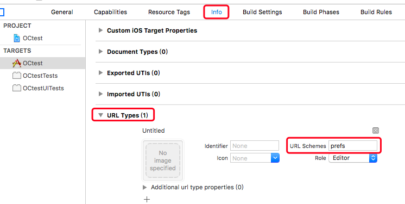Expand Additional url type properties
The width and height of the screenshot is (405, 204).
coord(144,188)
